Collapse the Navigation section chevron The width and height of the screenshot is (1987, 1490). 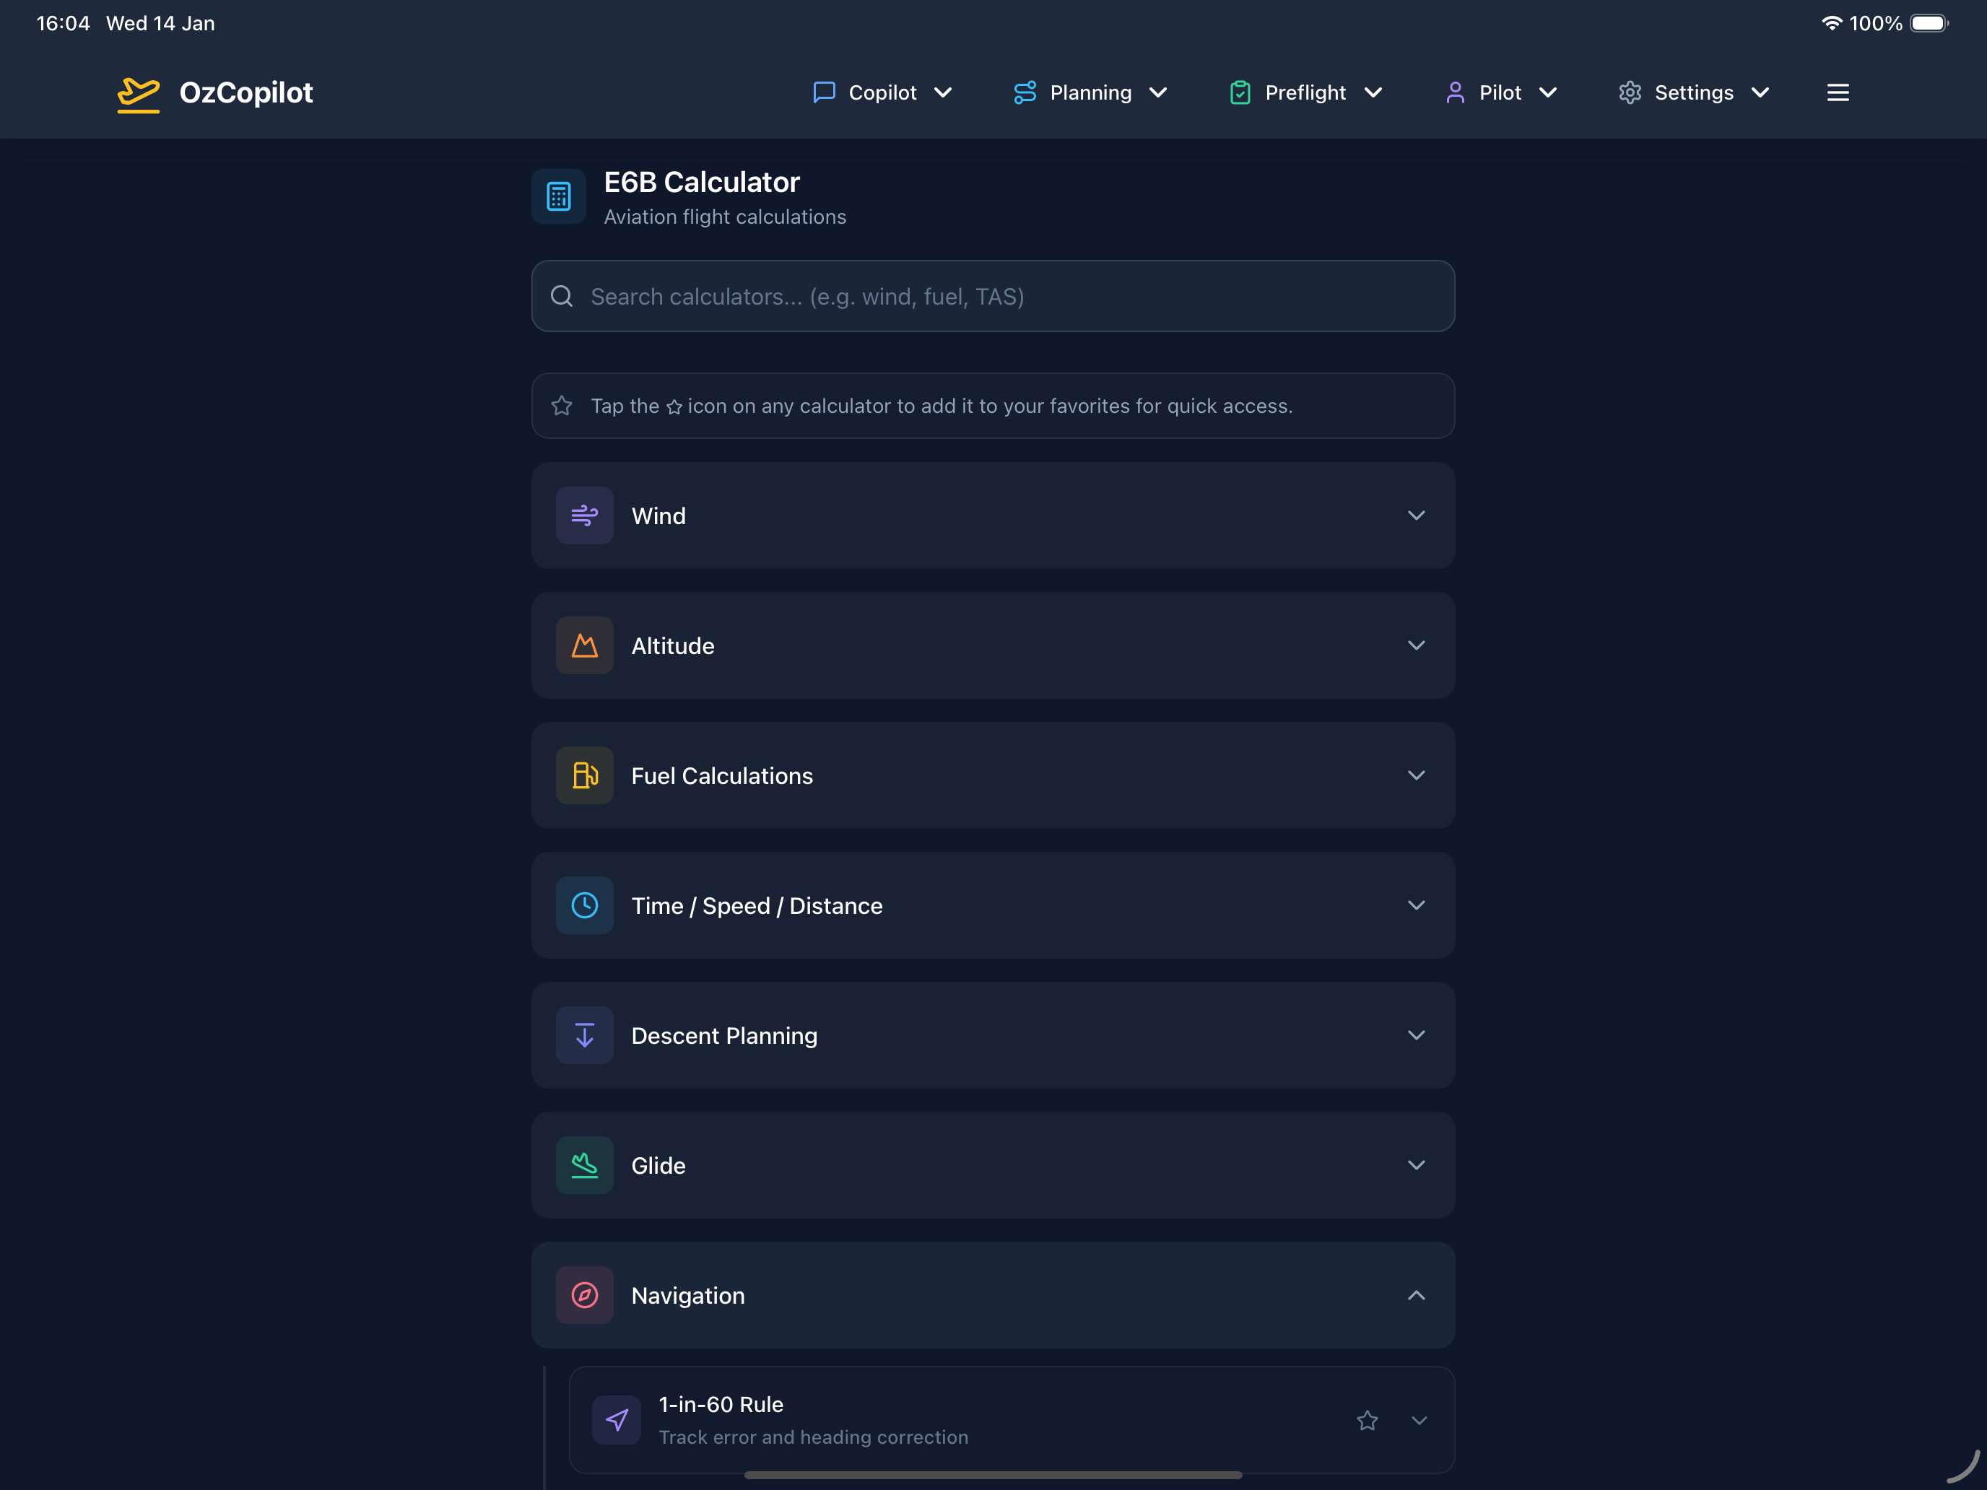point(1416,1295)
